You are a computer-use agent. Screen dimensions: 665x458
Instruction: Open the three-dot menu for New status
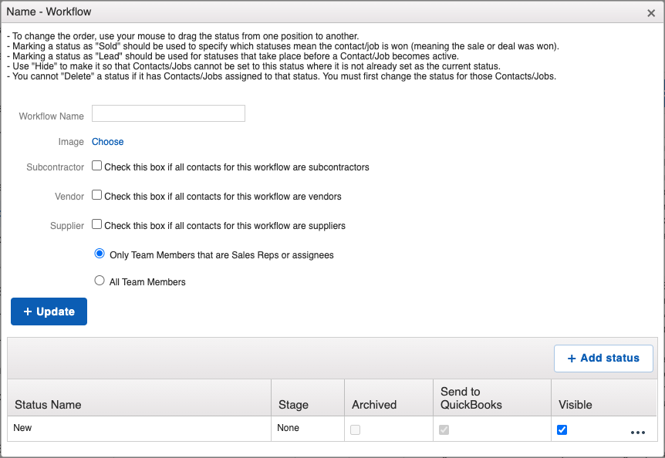coord(637,433)
